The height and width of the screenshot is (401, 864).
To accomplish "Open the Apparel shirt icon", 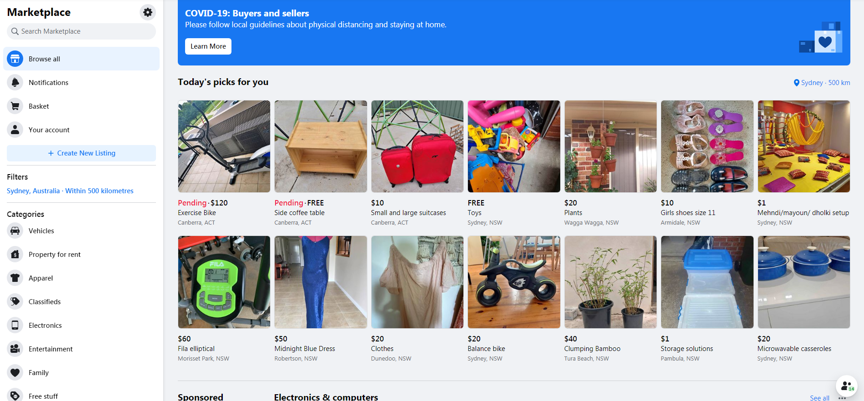I will pos(15,278).
